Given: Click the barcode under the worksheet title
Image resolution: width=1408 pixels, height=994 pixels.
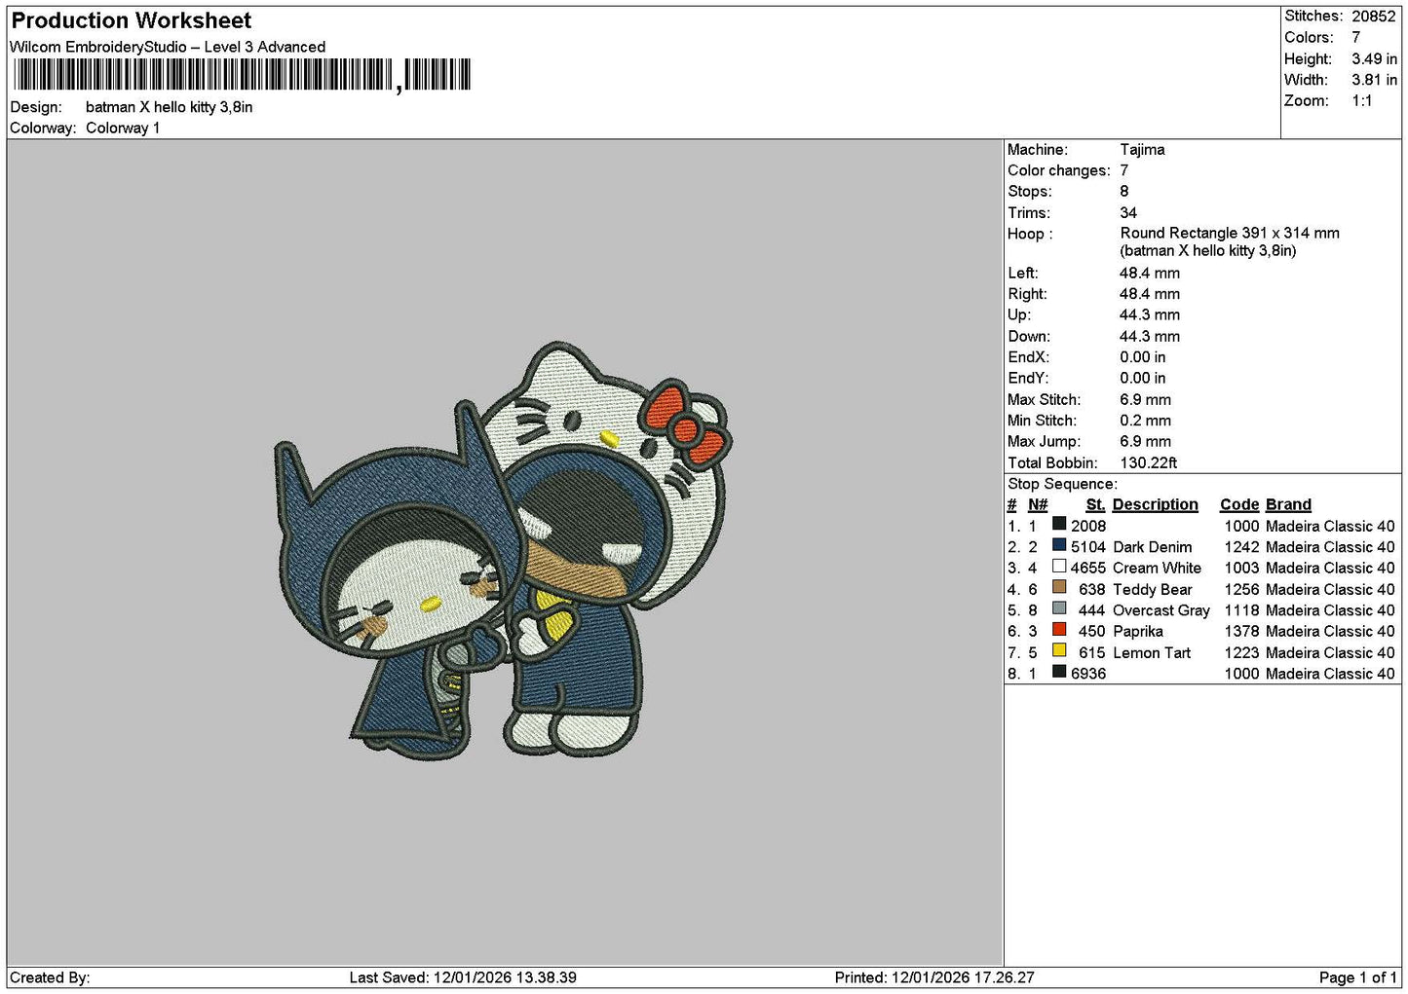Looking at the screenshot, I should (242, 75).
